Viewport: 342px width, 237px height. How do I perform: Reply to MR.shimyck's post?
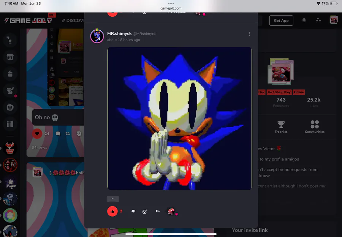(x=158, y=211)
